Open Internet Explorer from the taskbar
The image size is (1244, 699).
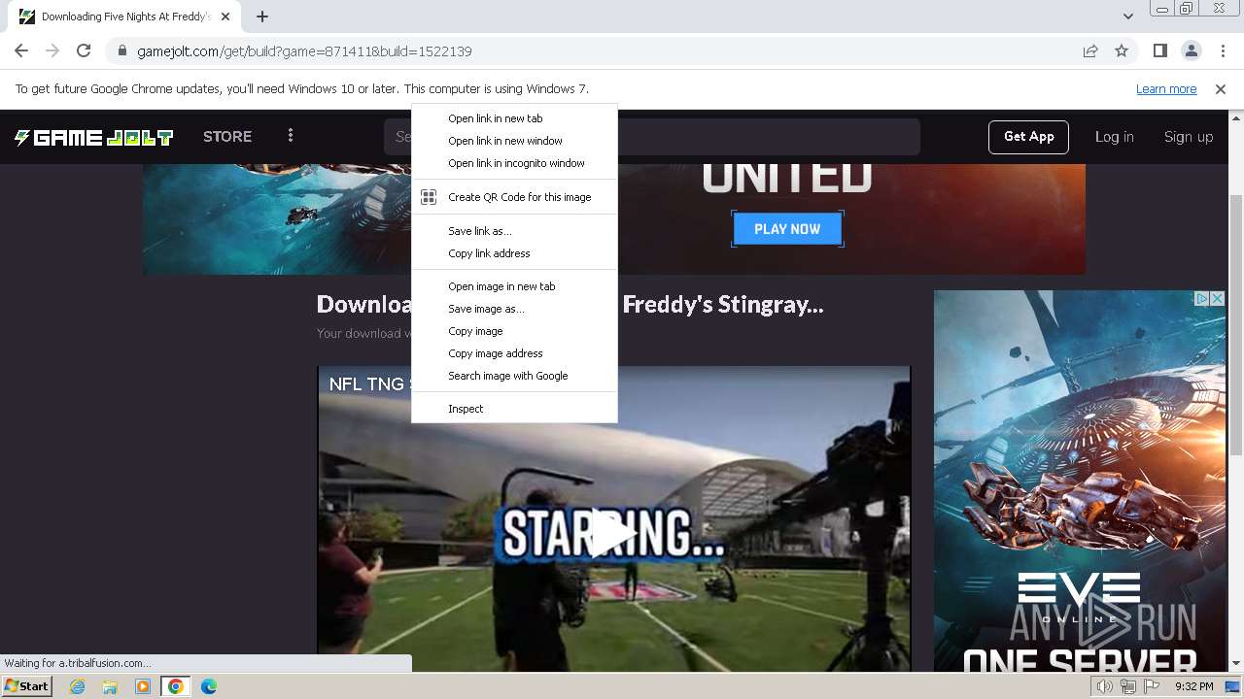(78, 686)
